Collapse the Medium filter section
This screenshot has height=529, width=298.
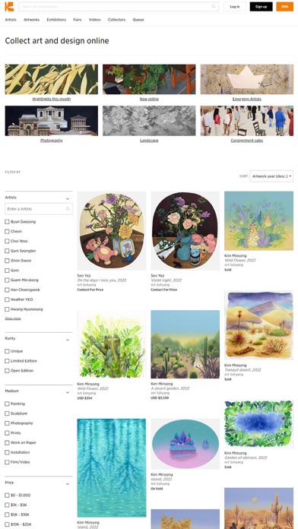point(68,392)
